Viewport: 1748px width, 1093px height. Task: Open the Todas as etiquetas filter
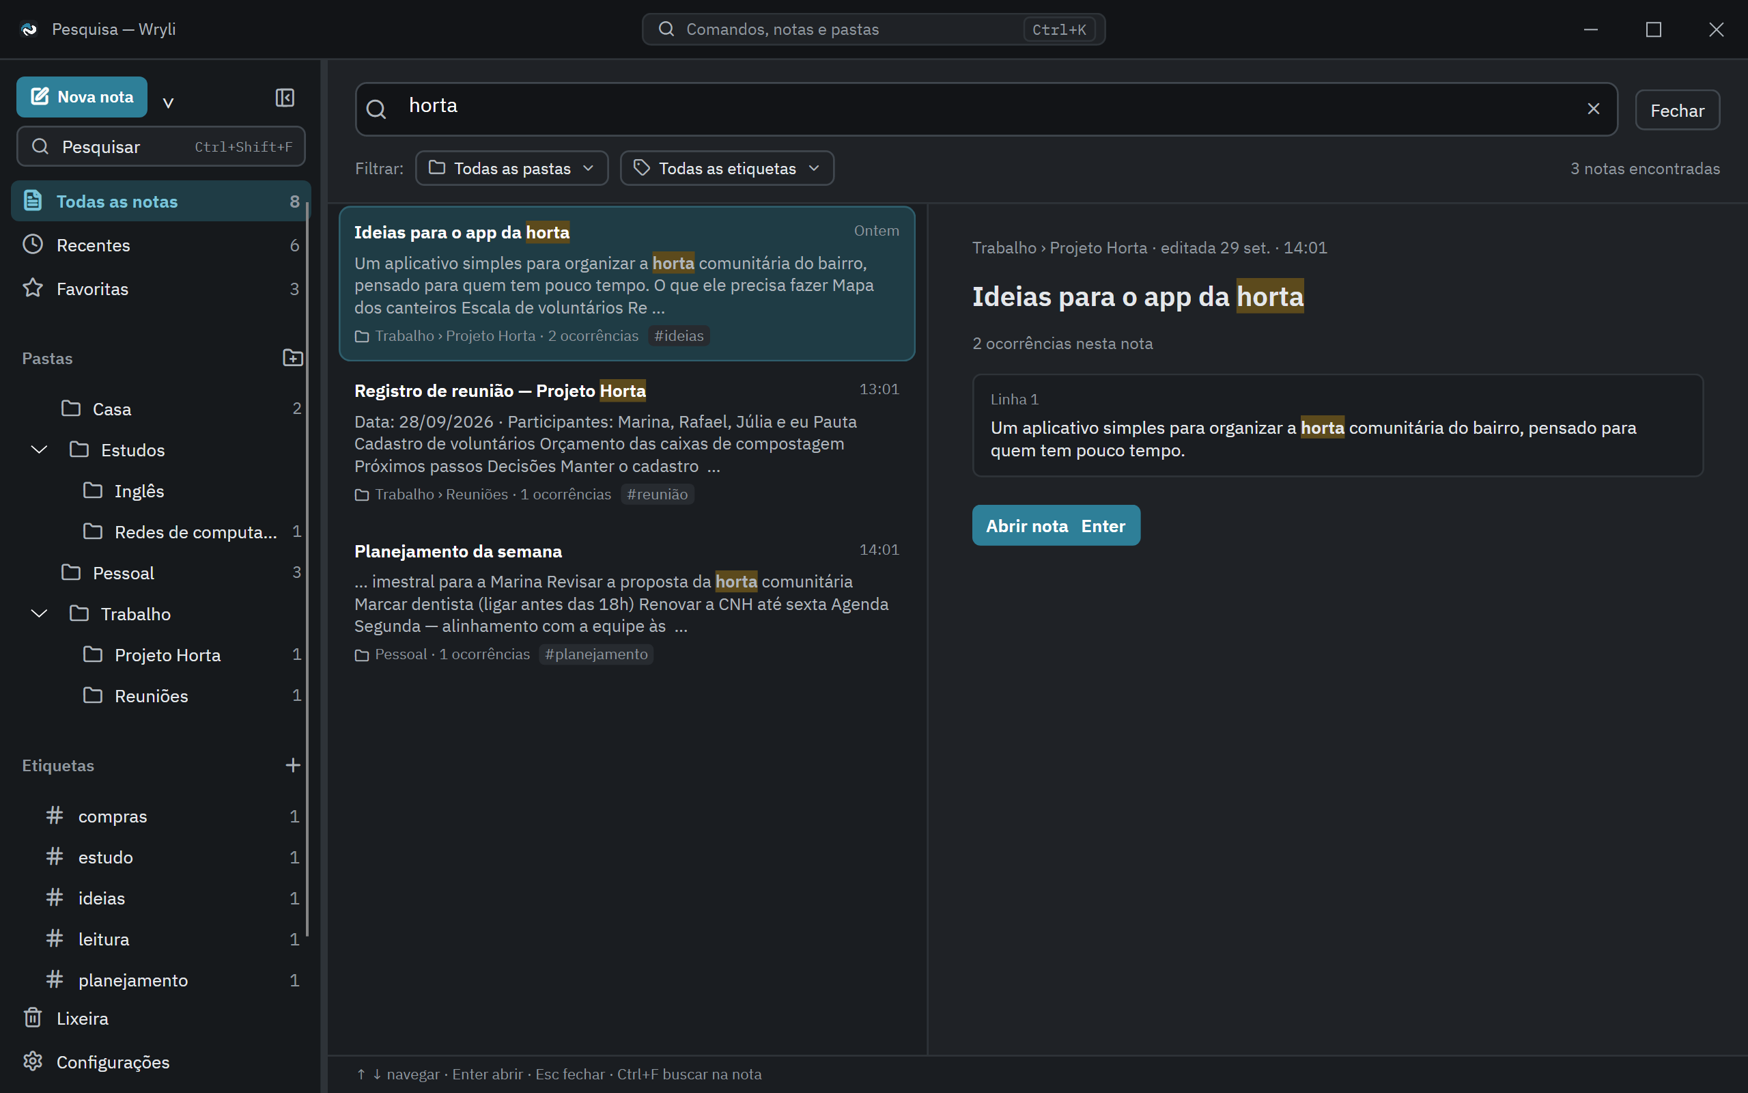(x=727, y=169)
